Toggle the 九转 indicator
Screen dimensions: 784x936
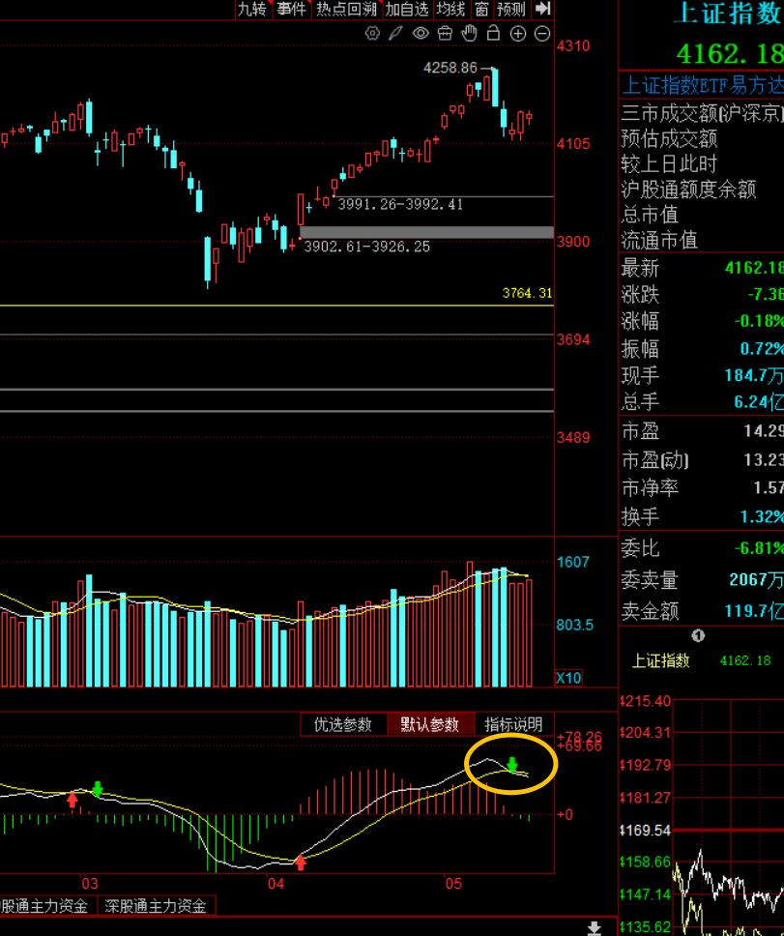pyautogui.click(x=253, y=9)
